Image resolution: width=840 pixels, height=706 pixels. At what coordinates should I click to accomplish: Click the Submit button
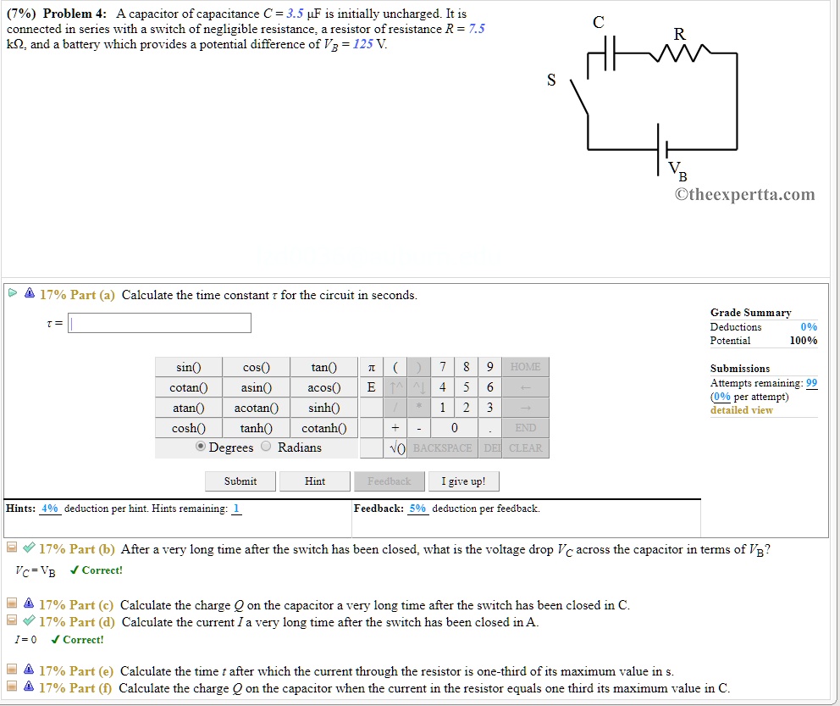click(240, 481)
